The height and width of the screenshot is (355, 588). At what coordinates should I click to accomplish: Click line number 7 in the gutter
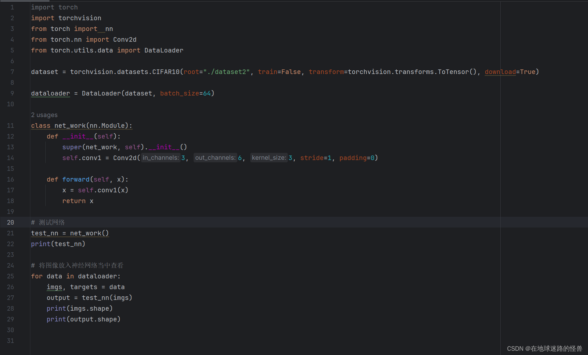(12, 72)
